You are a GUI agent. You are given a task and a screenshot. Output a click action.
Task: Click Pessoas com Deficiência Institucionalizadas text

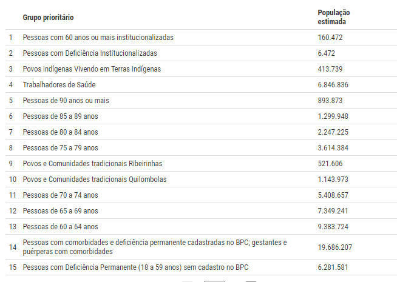click(90, 53)
